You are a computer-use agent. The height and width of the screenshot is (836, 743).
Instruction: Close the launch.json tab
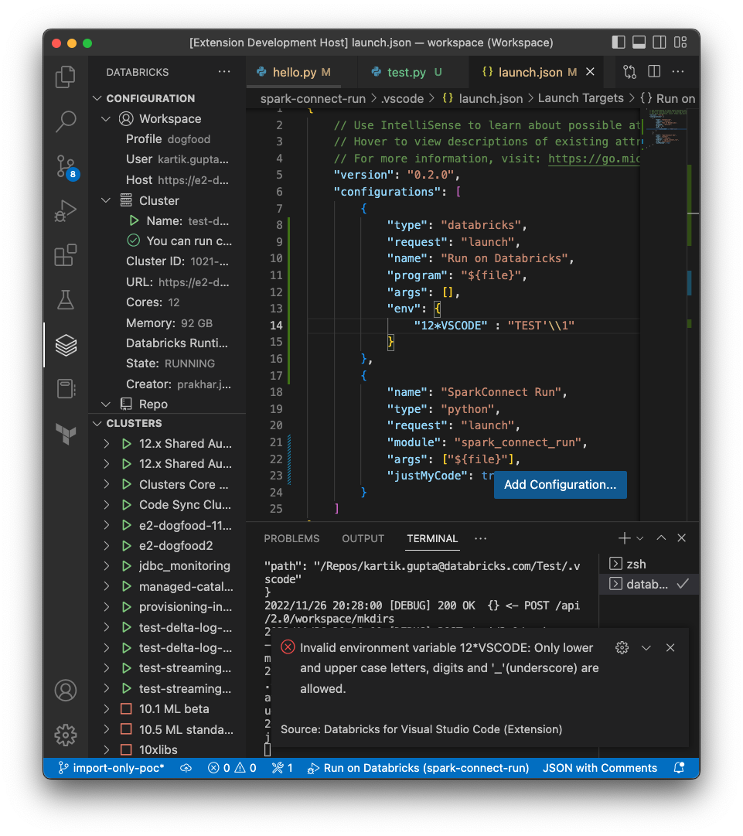click(x=590, y=71)
